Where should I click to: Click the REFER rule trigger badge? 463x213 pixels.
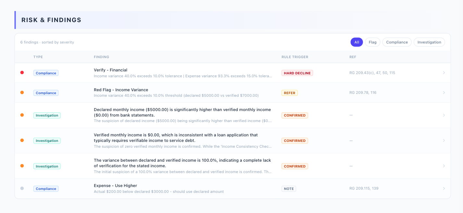point(289,93)
